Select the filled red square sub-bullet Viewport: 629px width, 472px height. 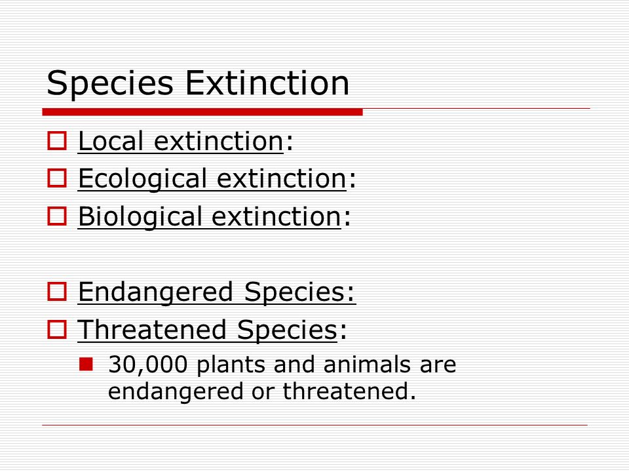86,364
